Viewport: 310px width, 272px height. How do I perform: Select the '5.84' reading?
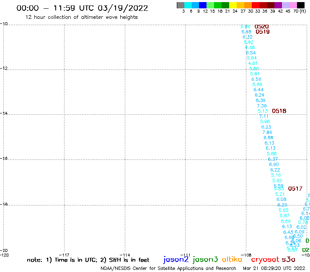pos(252,58)
